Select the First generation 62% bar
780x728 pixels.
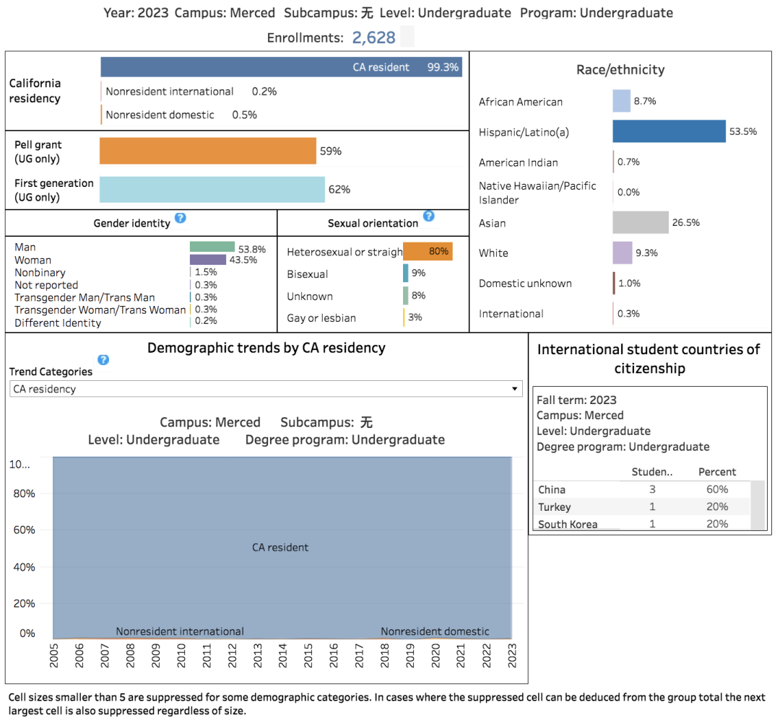tap(212, 189)
